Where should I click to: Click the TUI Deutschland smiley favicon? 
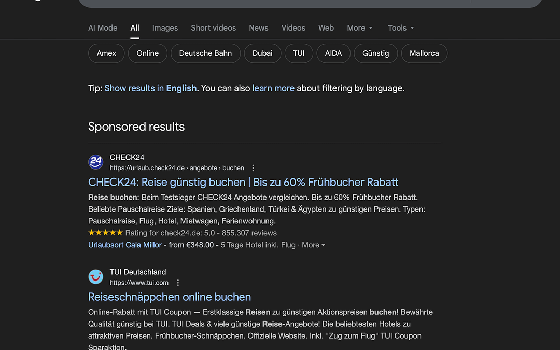95,276
